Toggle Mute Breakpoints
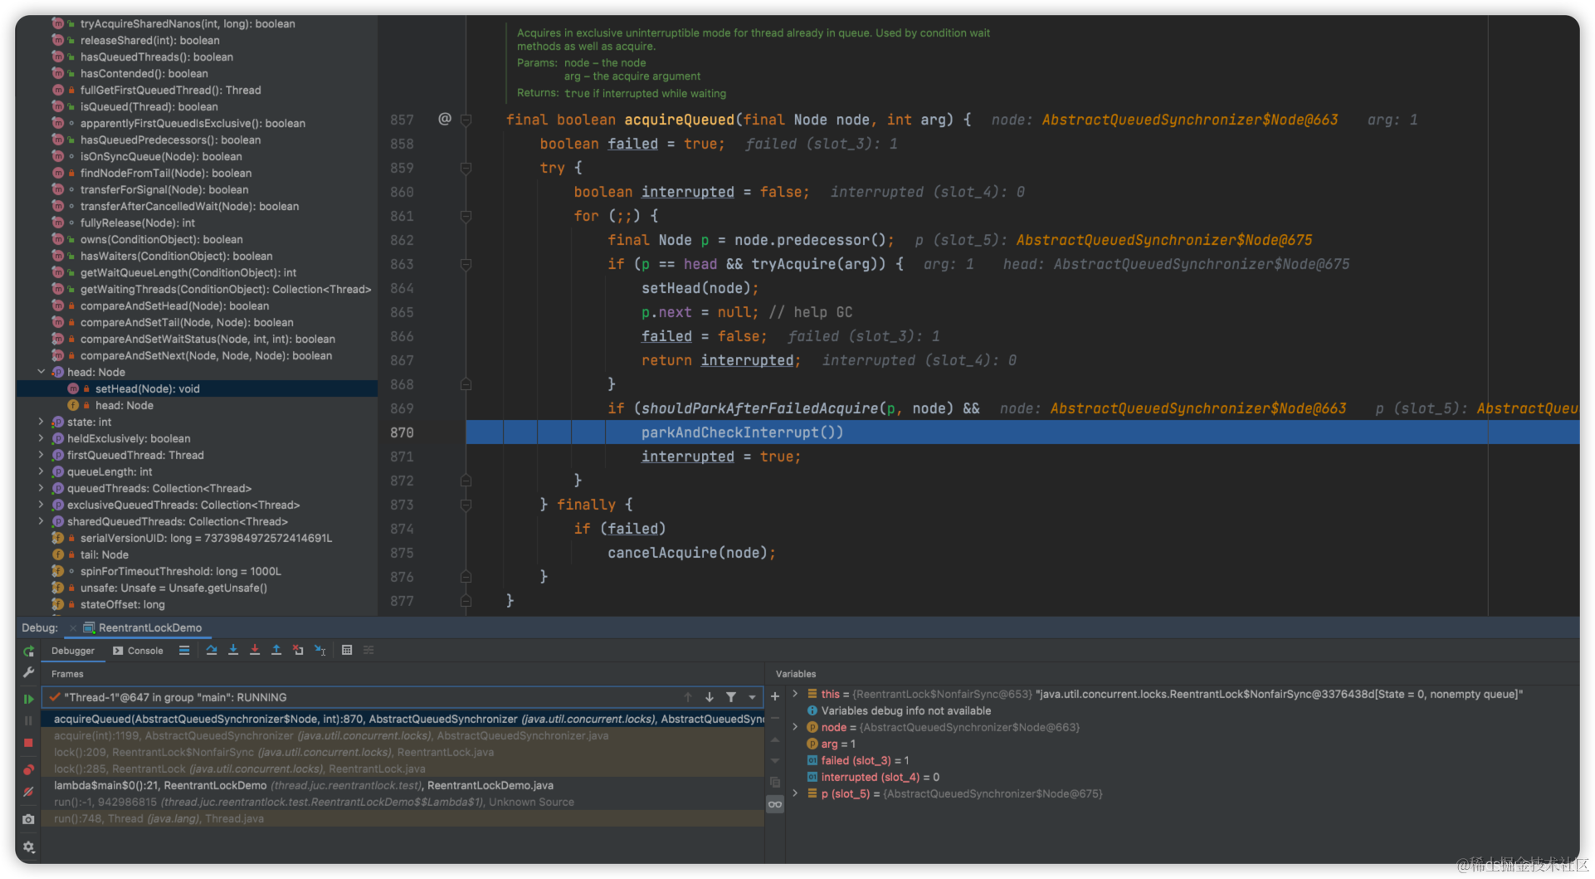1595x879 pixels. pos(28,792)
